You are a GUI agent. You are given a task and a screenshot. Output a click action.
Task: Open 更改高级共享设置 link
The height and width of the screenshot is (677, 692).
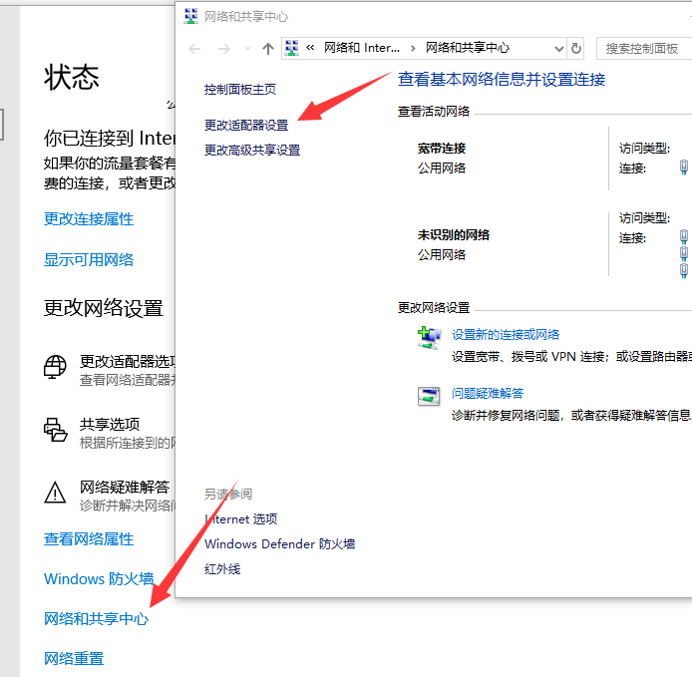click(251, 150)
